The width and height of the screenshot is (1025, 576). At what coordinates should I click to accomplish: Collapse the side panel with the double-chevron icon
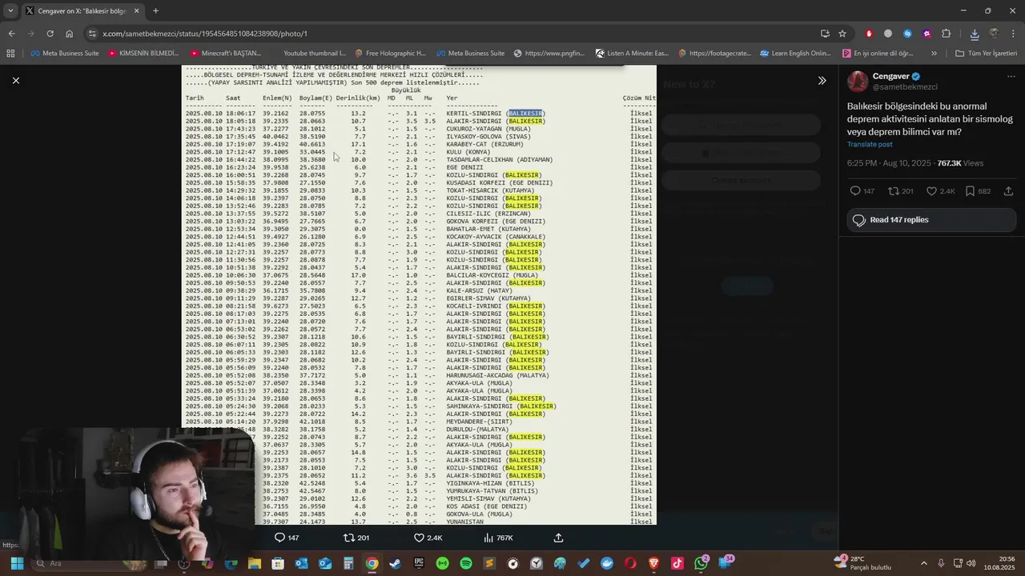pyautogui.click(x=822, y=80)
